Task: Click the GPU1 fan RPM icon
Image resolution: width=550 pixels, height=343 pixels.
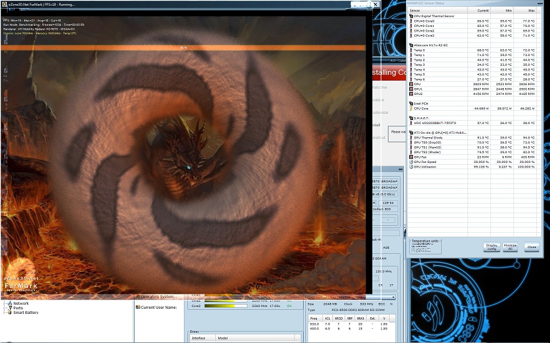Action: click(411, 89)
